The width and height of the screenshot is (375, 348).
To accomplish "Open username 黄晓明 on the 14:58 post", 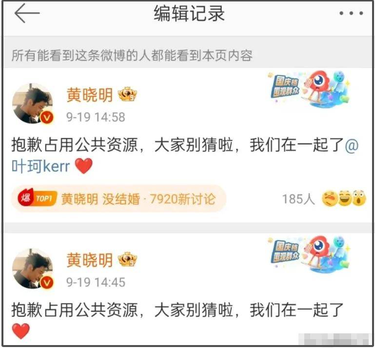I will point(89,95).
